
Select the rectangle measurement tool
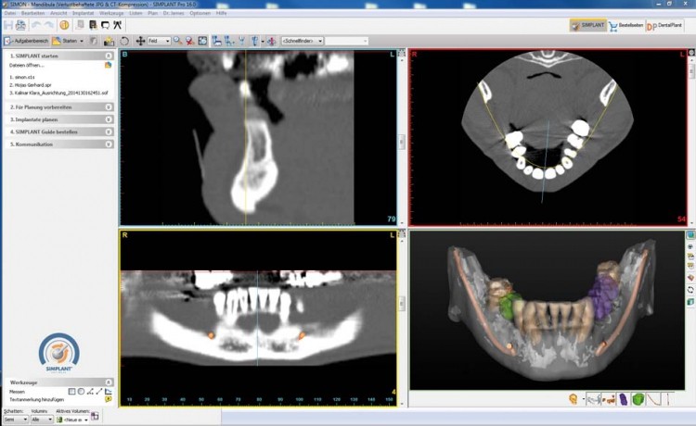(x=71, y=392)
